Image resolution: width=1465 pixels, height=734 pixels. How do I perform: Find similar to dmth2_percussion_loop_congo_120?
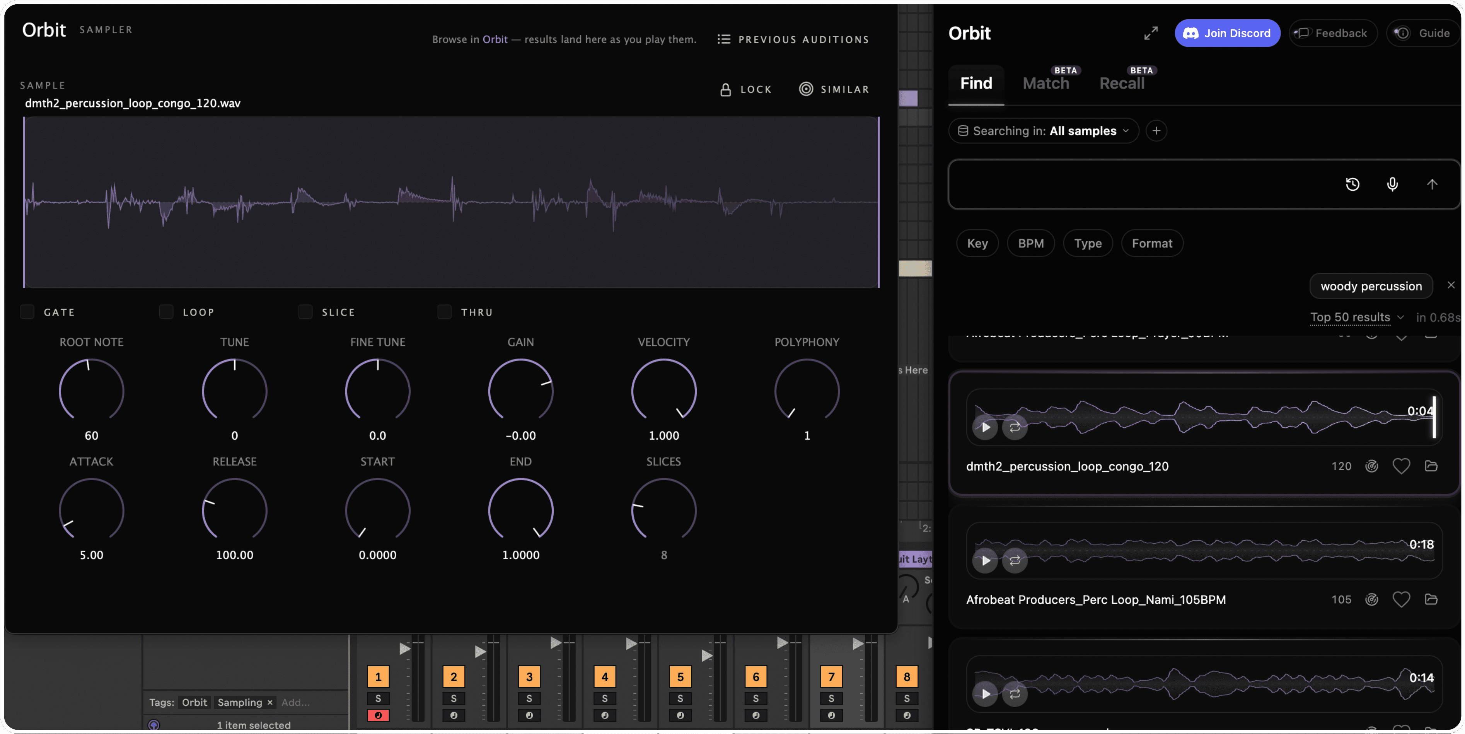[x=1371, y=466]
